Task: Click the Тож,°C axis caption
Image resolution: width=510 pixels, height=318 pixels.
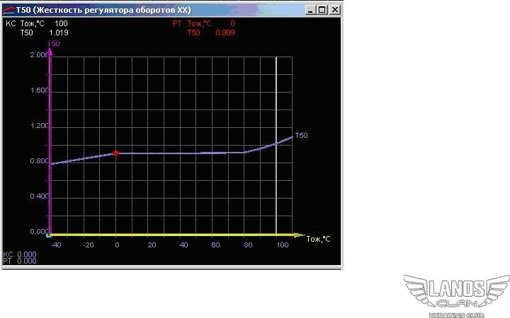Action: pos(319,239)
